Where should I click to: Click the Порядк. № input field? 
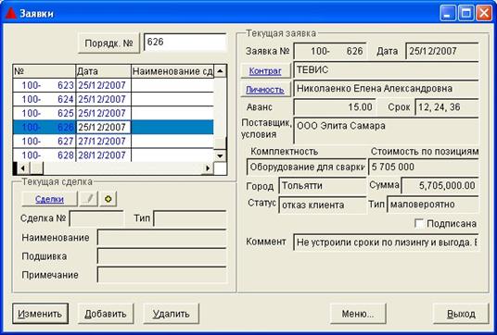coord(185,42)
